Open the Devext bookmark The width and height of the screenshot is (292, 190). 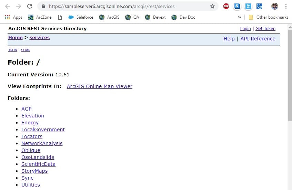pyautogui.click(x=155, y=17)
